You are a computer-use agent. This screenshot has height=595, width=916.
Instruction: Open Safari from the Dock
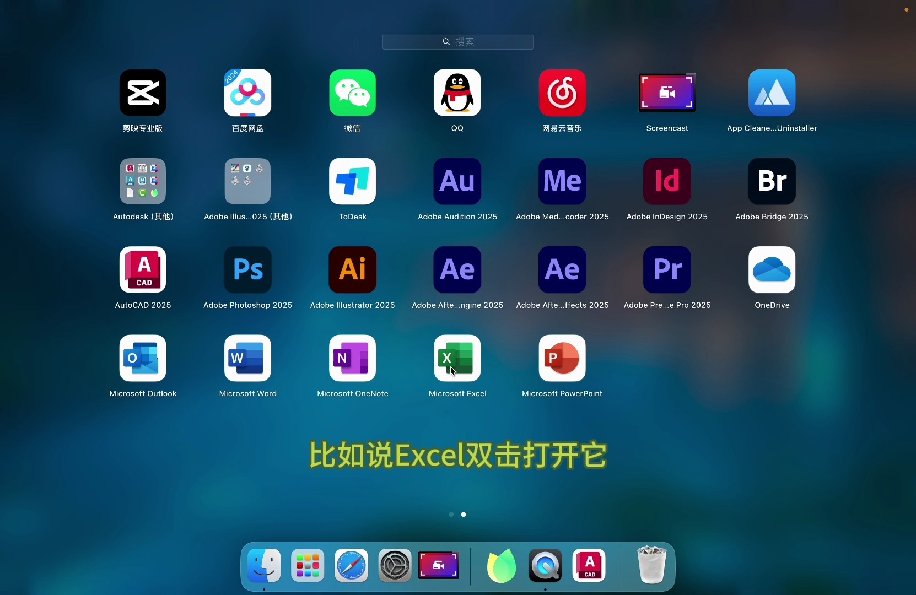coord(352,566)
